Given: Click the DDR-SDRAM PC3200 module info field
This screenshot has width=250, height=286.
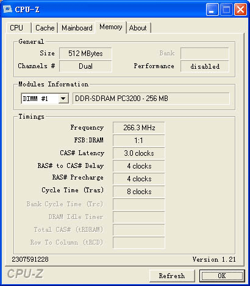Looking at the screenshot, I should coord(151,99).
